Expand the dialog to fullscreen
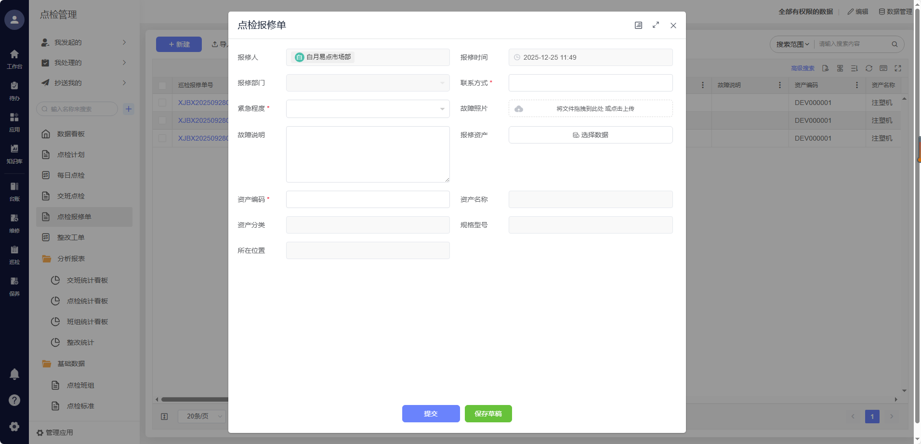The image size is (921, 444). coord(656,25)
